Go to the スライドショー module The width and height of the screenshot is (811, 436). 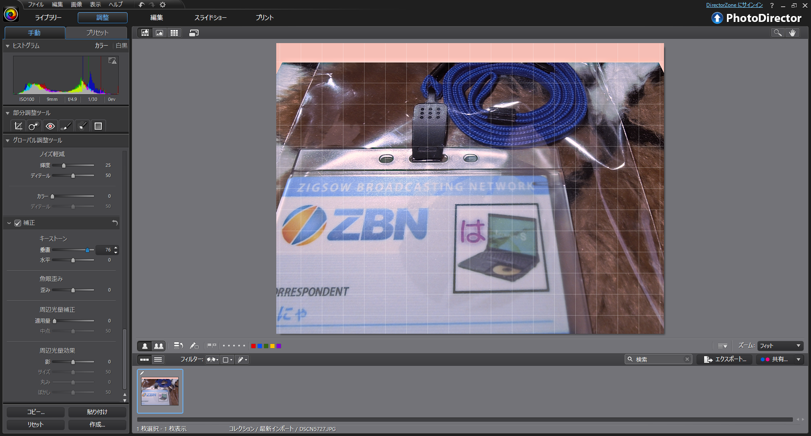pos(210,18)
